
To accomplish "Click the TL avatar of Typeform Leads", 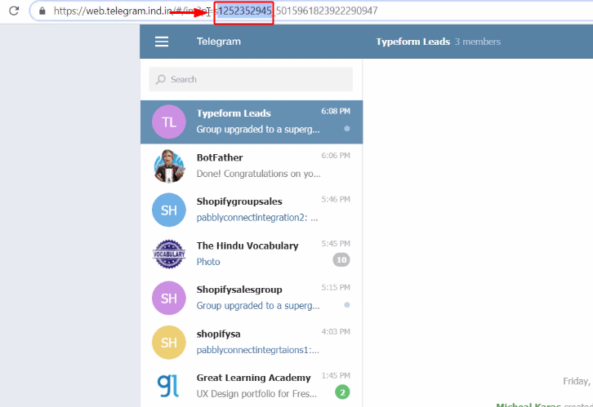I will pyautogui.click(x=169, y=122).
